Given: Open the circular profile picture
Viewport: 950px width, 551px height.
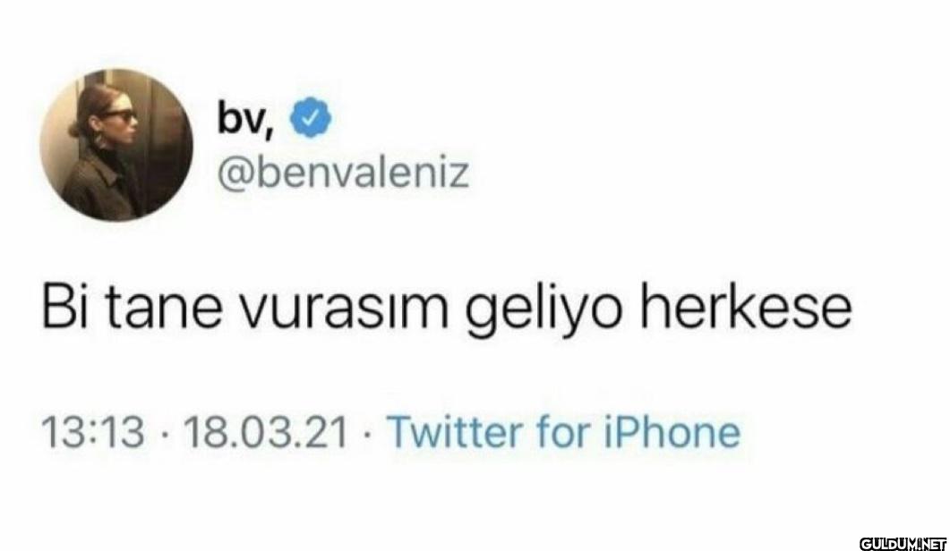Looking at the screenshot, I should coord(116,145).
